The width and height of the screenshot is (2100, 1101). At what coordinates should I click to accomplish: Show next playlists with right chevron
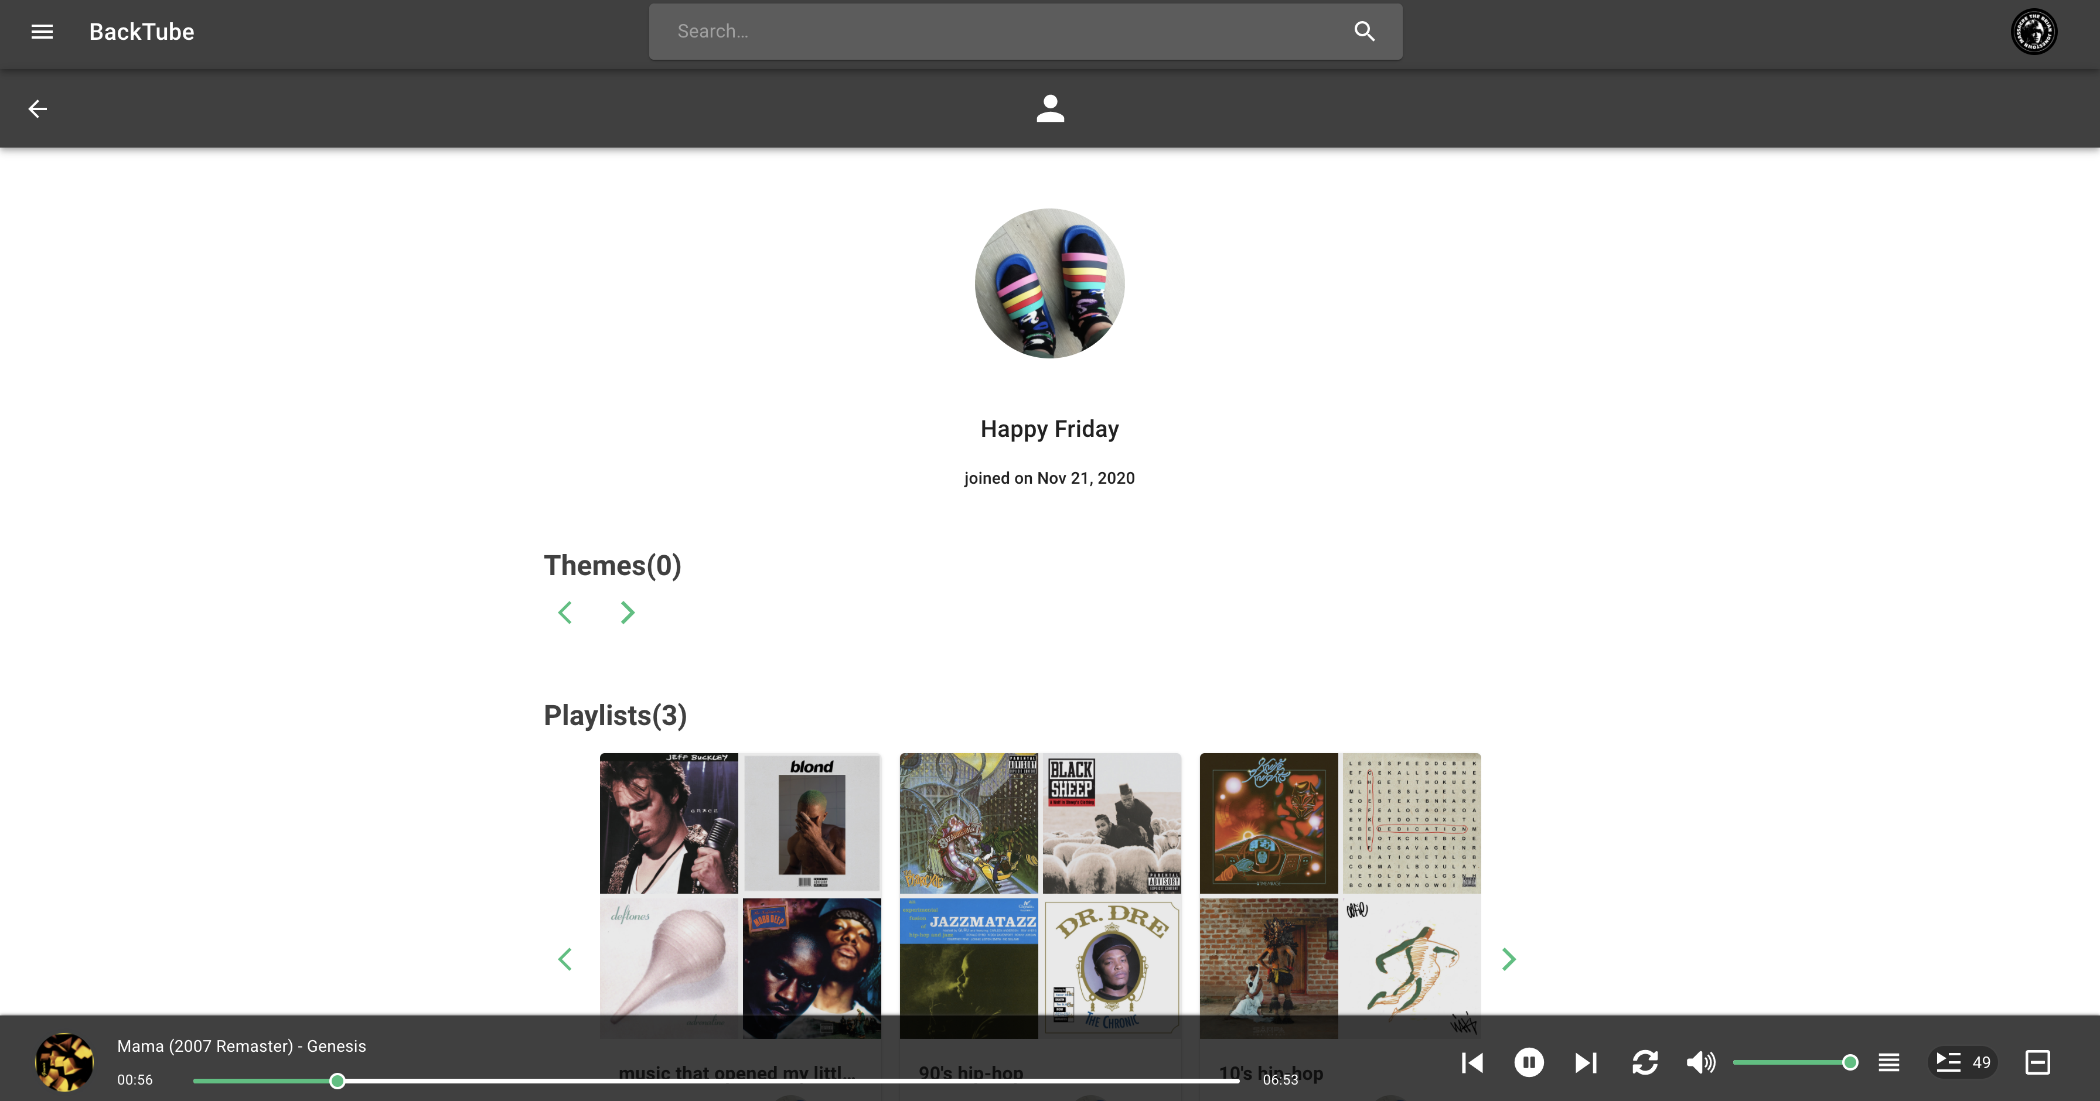(x=1508, y=959)
